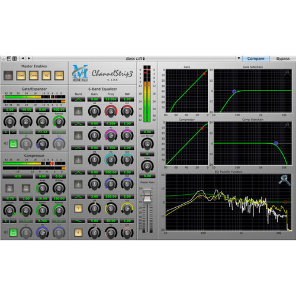
Task: Click the Comp Sidechain zoom icon
Action: [x=287, y=125]
